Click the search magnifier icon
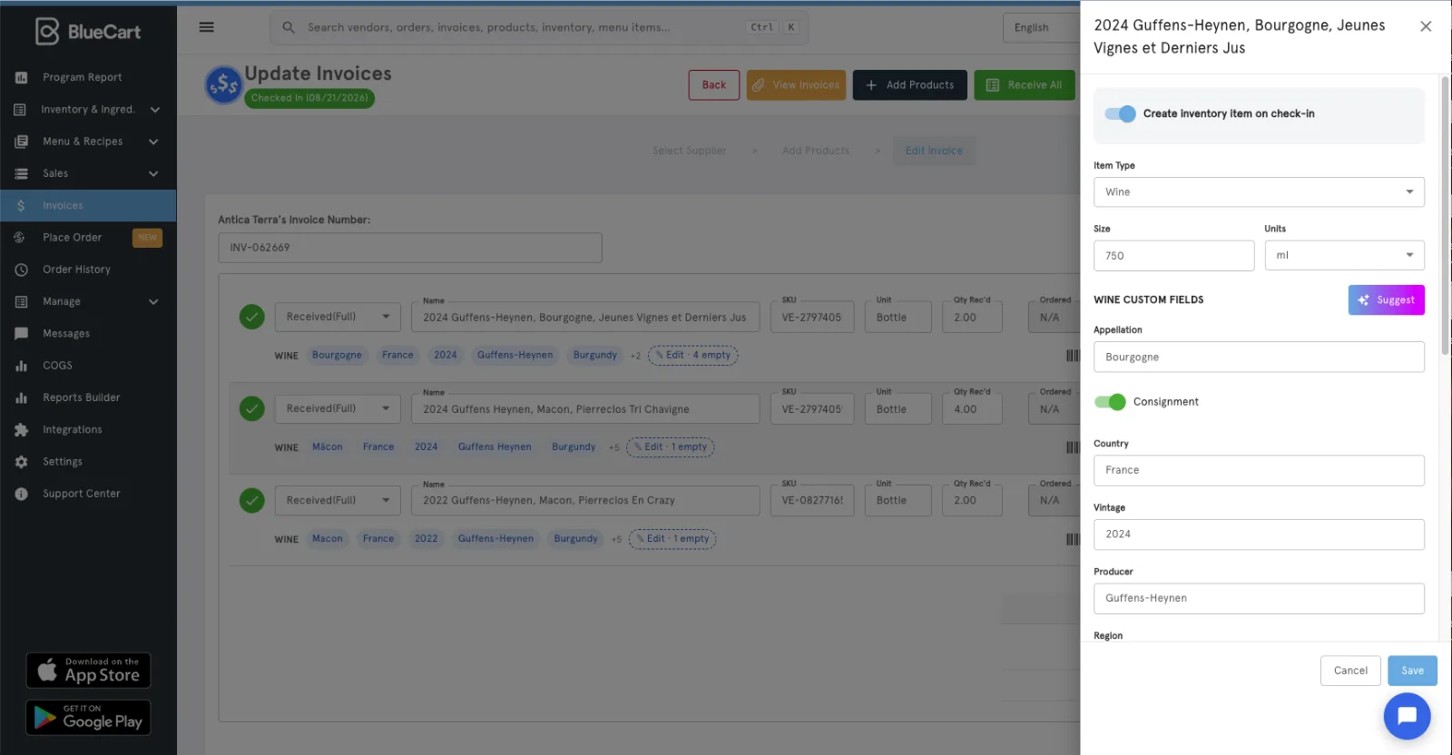The width and height of the screenshot is (1452, 755). [x=289, y=27]
